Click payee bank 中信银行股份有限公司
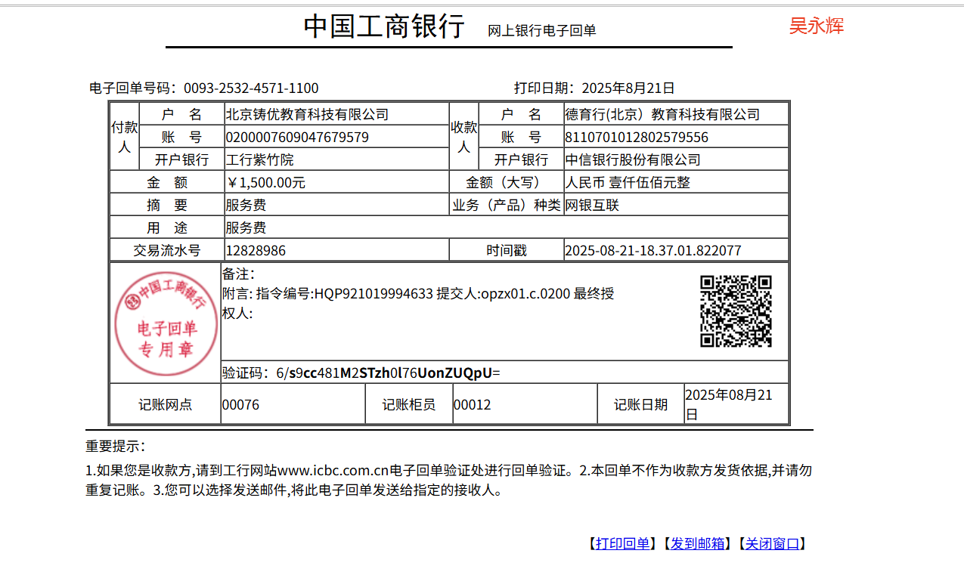This screenshot has height=572, width=964. [633, 160]
